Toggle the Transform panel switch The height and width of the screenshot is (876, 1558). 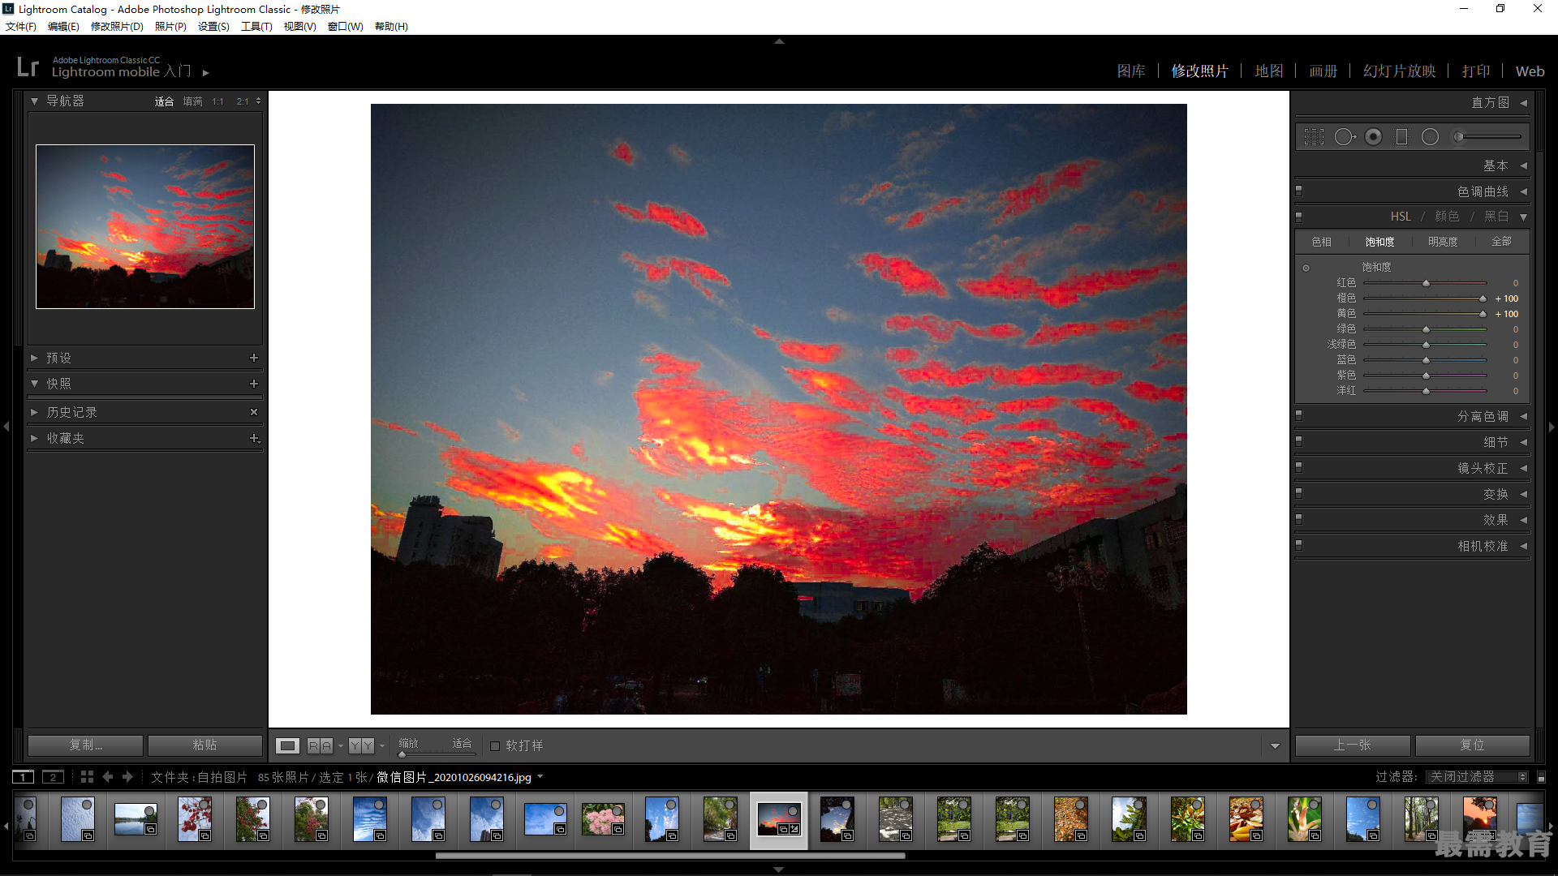click(x=1299, y=494)
